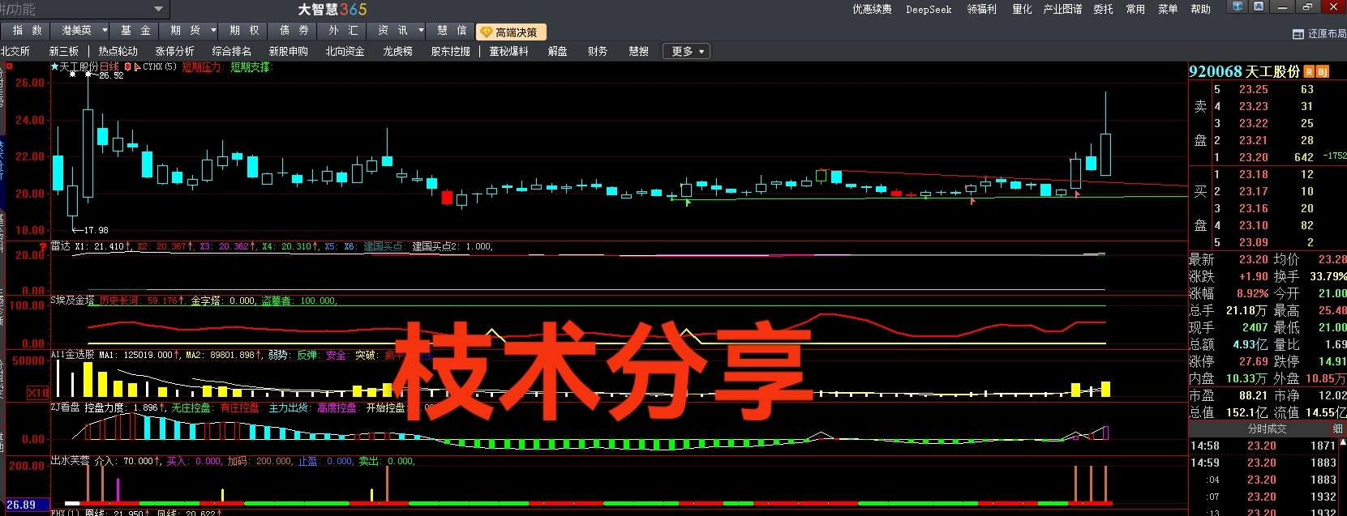Open the 慧信 tab
This screenshot has width=1347, height=516.
click(x=452, y=31)
